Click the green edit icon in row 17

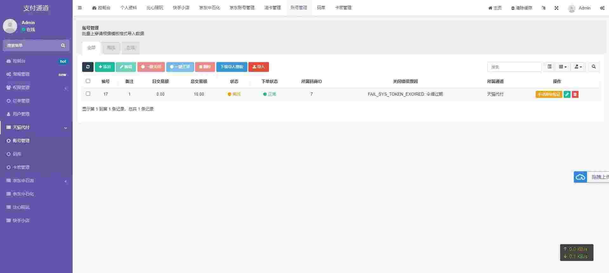(x=567, y=94)
